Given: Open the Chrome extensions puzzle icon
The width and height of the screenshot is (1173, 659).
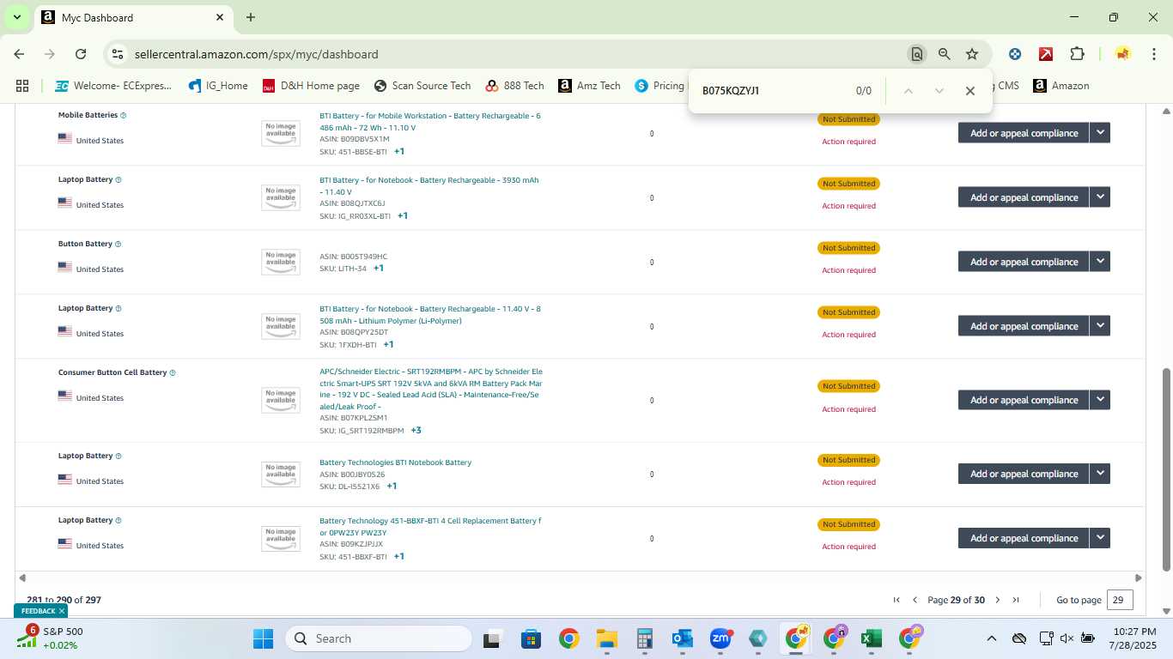Looking at the screenshot, I should pos(1077,54).
